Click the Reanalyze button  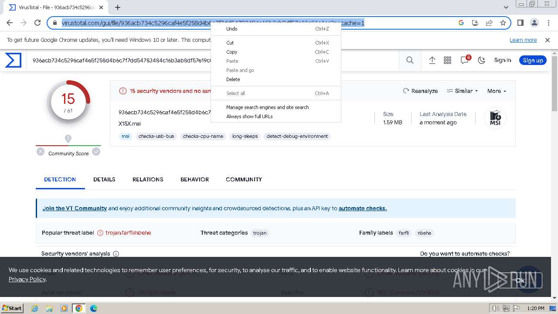(420, 91)
